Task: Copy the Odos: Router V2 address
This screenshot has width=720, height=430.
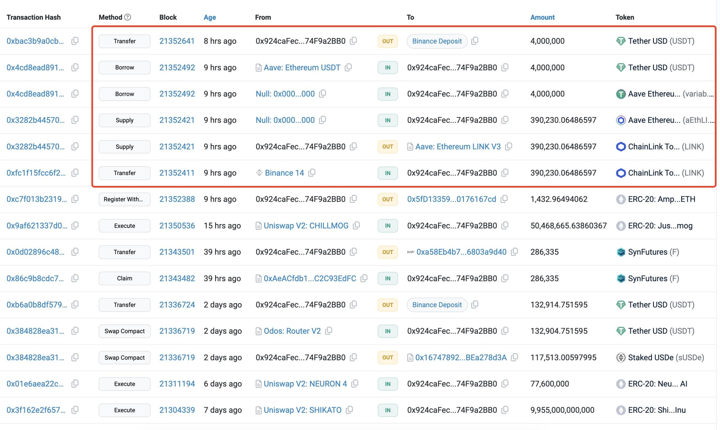Action: tap(328, 331)
